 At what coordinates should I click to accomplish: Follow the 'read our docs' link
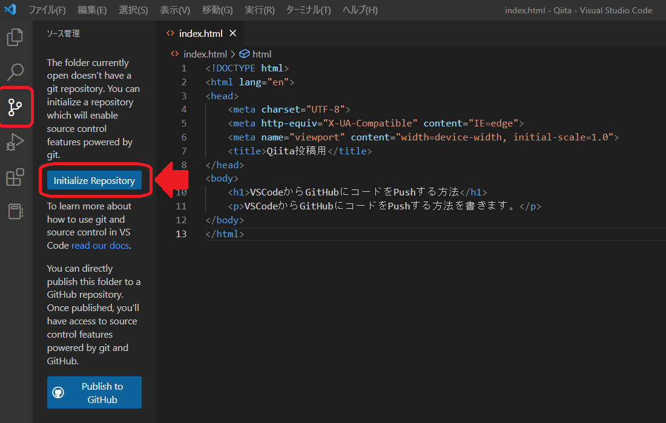[101, 246]
